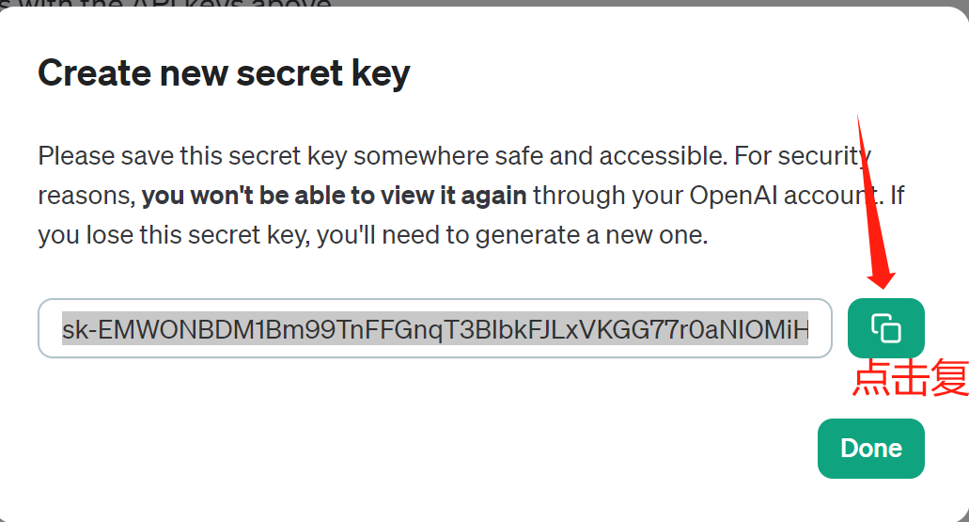Image resolution: width=969 pixels, height=522 pixels.
Task: Click the word 'reasons' in the paragraph
Action: (x=85, y=196)
